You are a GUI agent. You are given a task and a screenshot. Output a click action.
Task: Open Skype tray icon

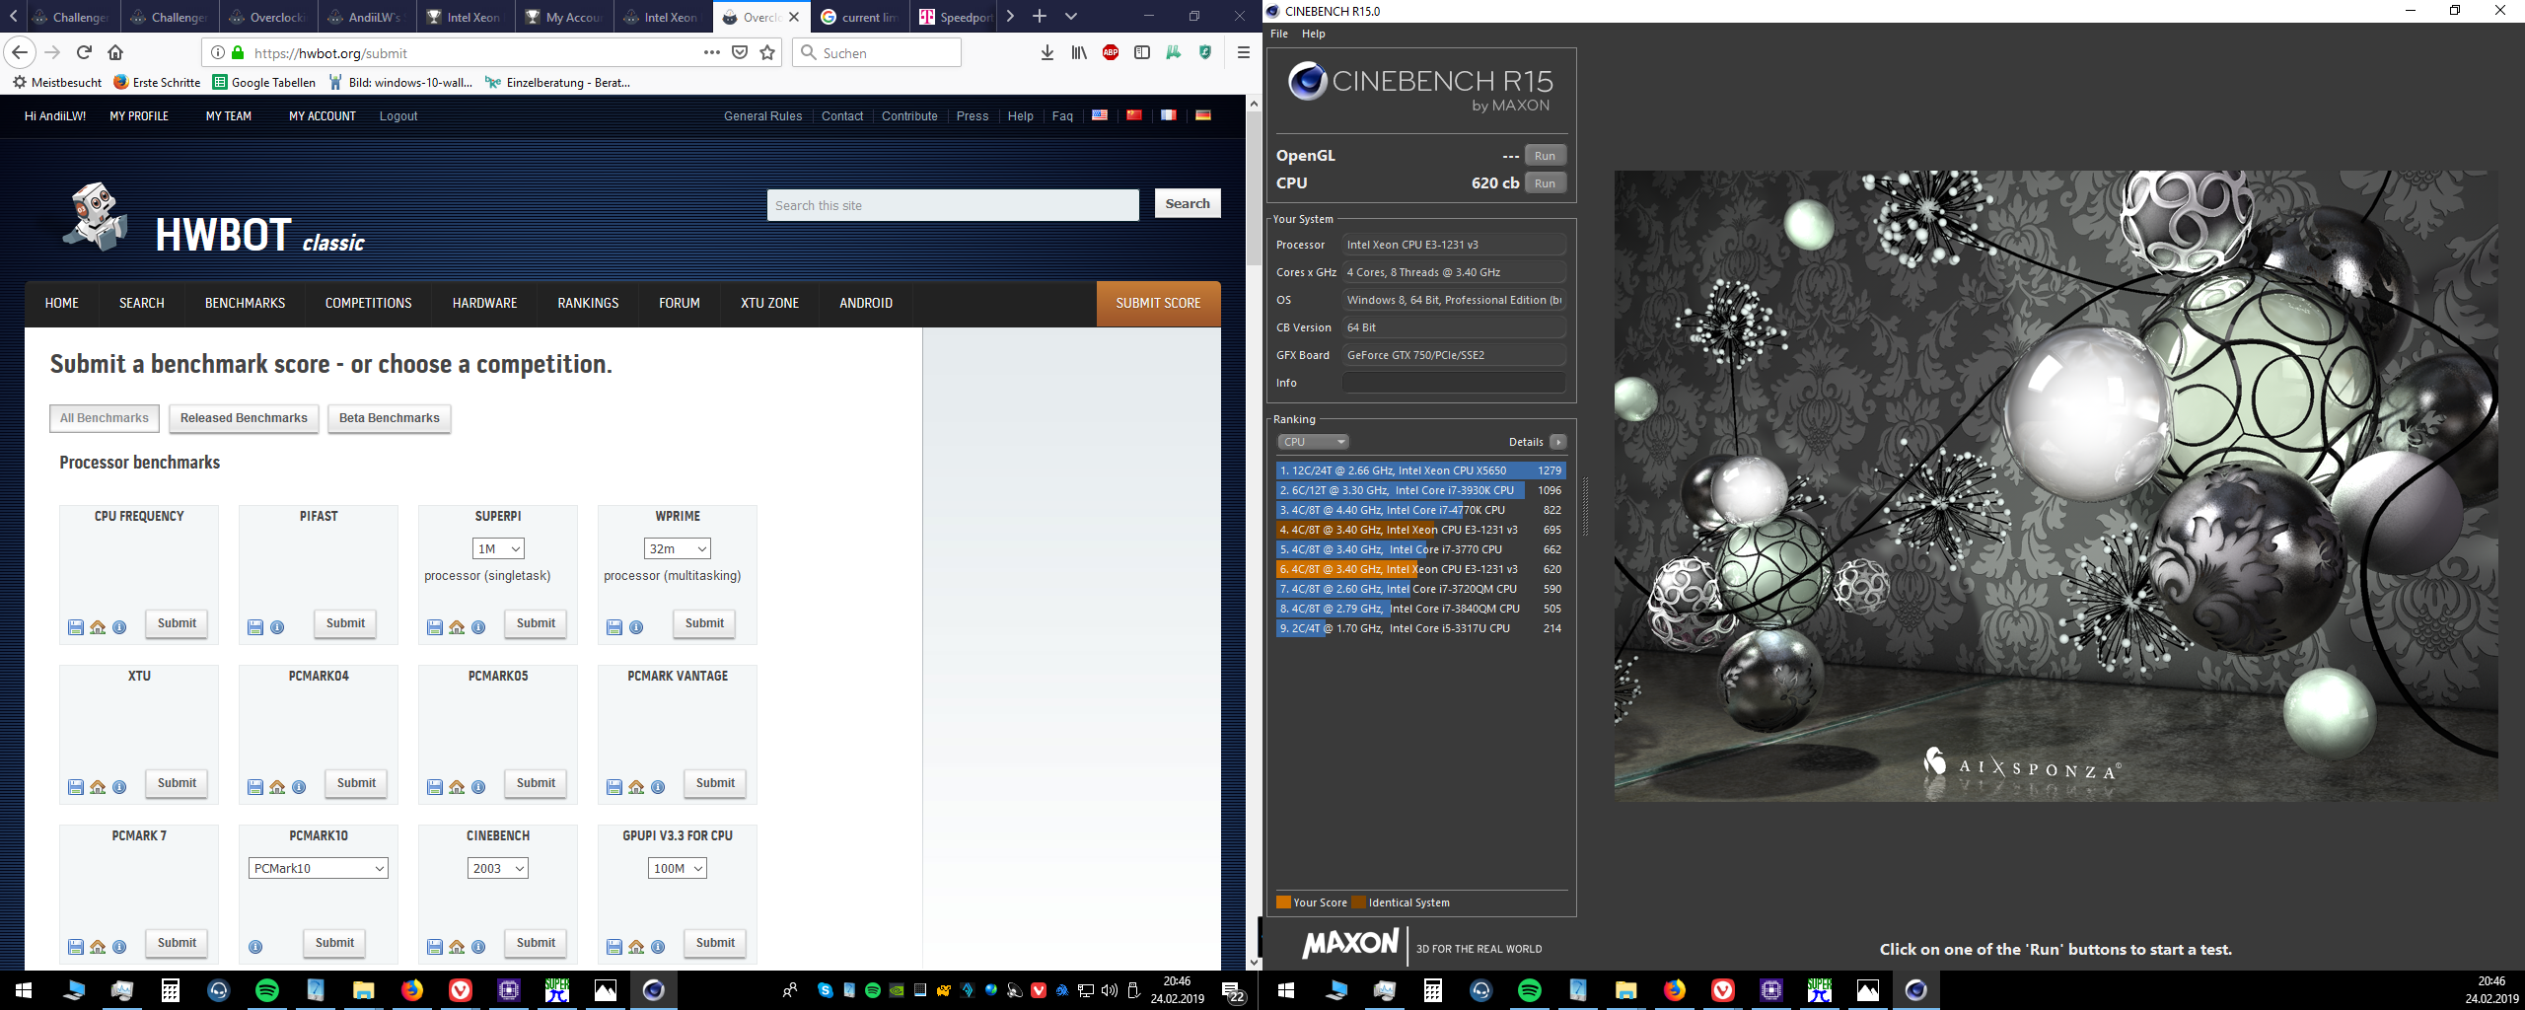point(826,990)
